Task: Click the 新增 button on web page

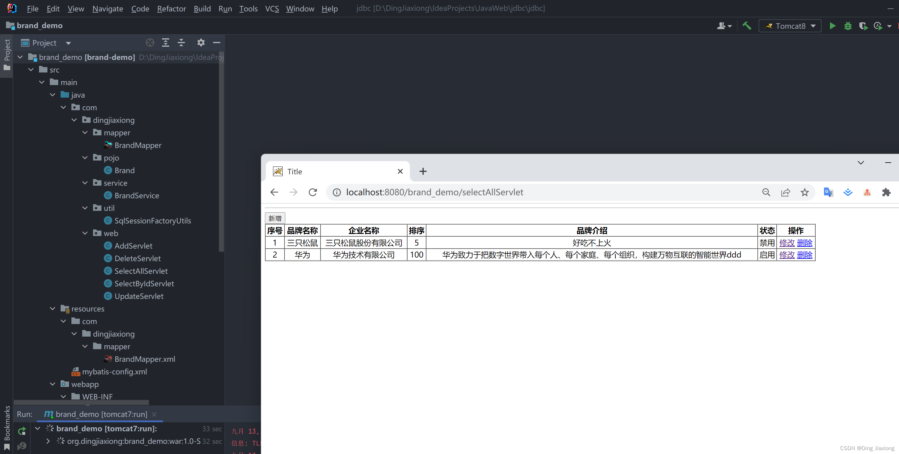Action: [x=275, y=218]
